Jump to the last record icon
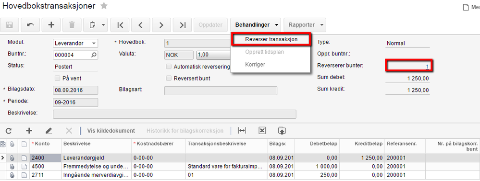This screenshot has width=480, height=181. pyautogui.click(x=183, y=25)
